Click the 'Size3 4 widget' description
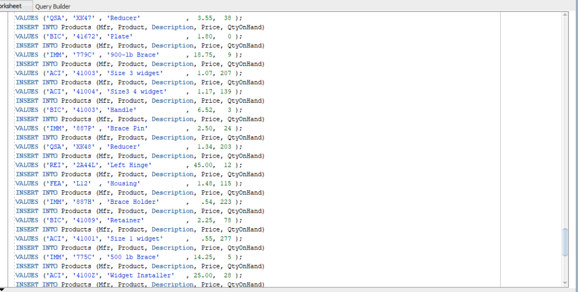This screenshot has width=578, height=292. [137, 92]
